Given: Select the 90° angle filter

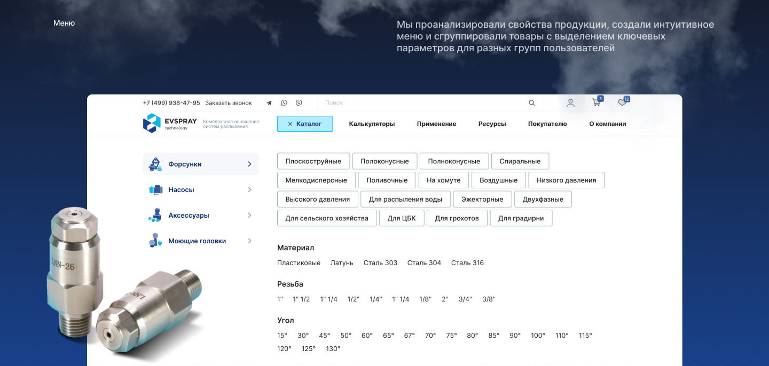Looking at the screenshot, I should click(514, 335).
